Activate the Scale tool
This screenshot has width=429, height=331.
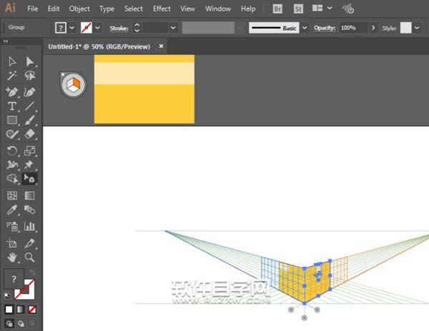[29, 150]
